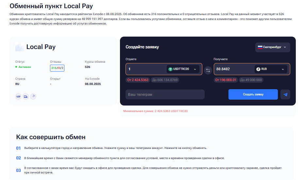Click the До 49 000 000 limit chip
The width and height of the screenshot is (303, 180).
tap(251, 80)
